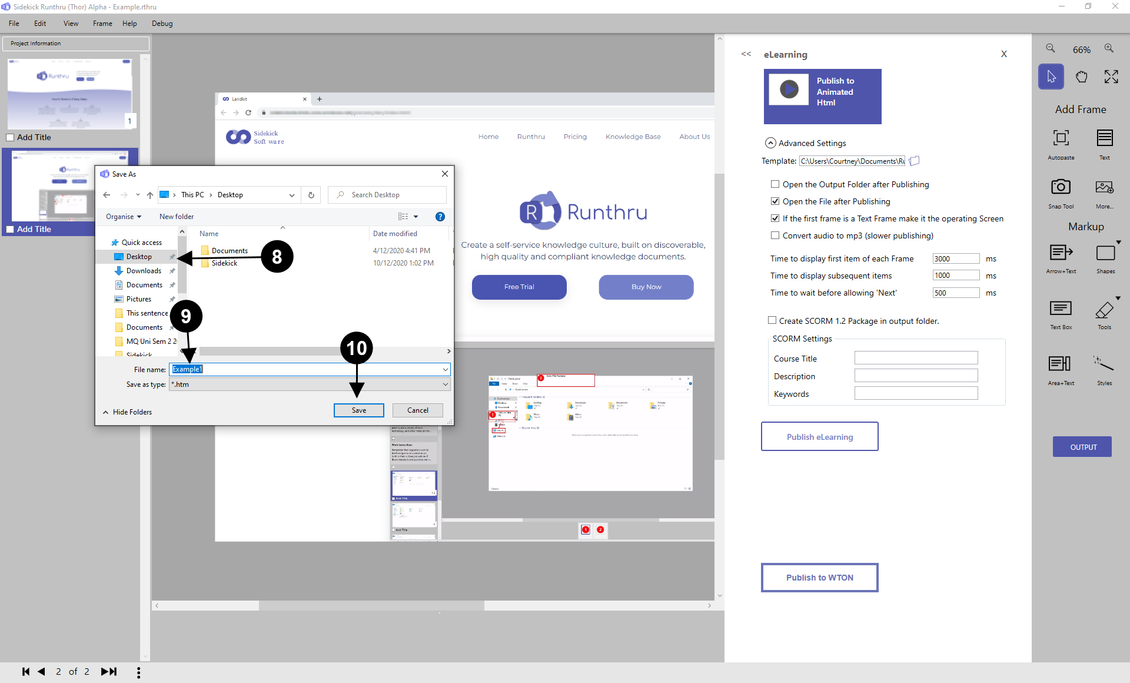Click the OUTPUT button

(1083, 447)
